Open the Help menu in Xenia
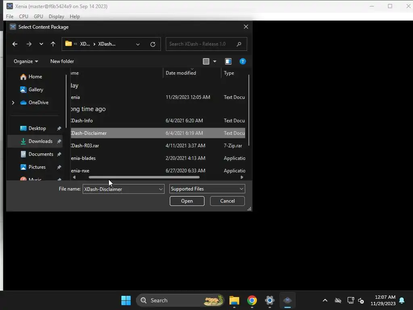Image resolution: width=413 pixels, height=310 pixels. 75,16
